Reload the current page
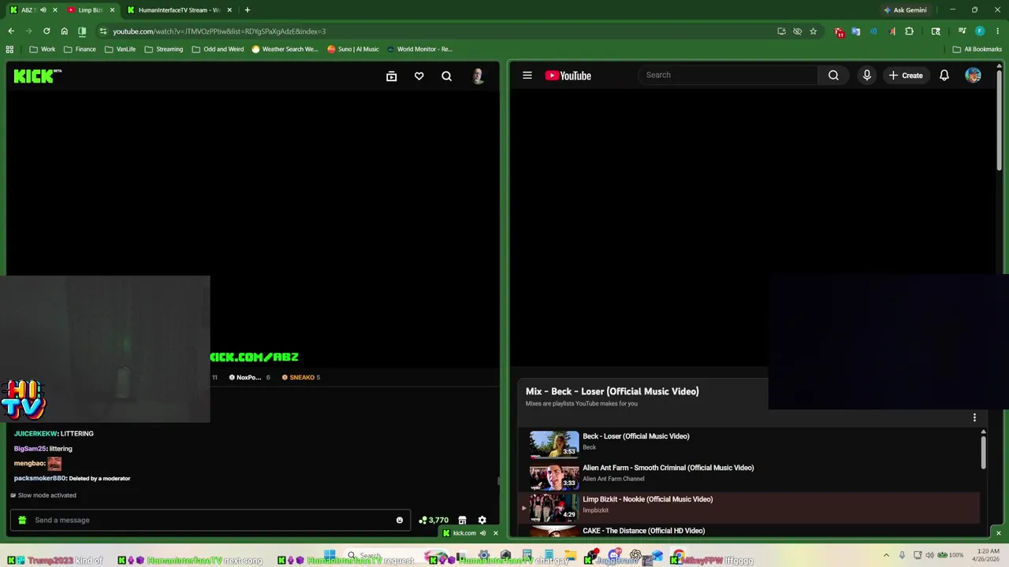Image resolution: width=1009 pixels, height=567 pixels. (x=47, y=31)
